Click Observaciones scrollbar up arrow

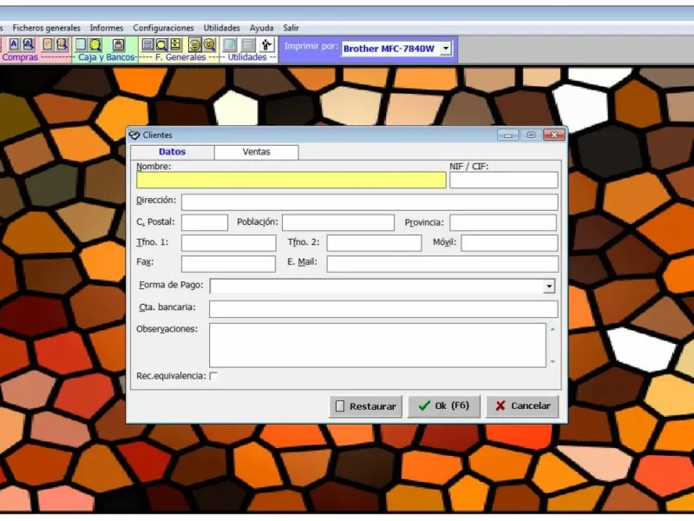[553, 329]
